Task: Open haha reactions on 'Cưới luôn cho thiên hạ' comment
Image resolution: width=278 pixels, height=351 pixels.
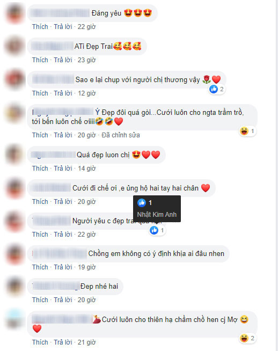Action: [247, 338]
